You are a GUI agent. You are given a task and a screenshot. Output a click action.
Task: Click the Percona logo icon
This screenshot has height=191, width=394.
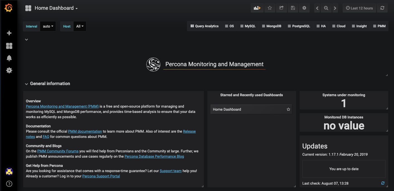[153, 64]
